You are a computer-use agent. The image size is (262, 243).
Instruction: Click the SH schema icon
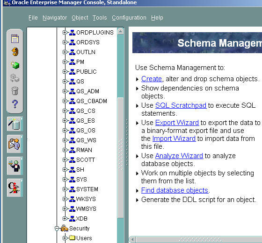(72, 170)
